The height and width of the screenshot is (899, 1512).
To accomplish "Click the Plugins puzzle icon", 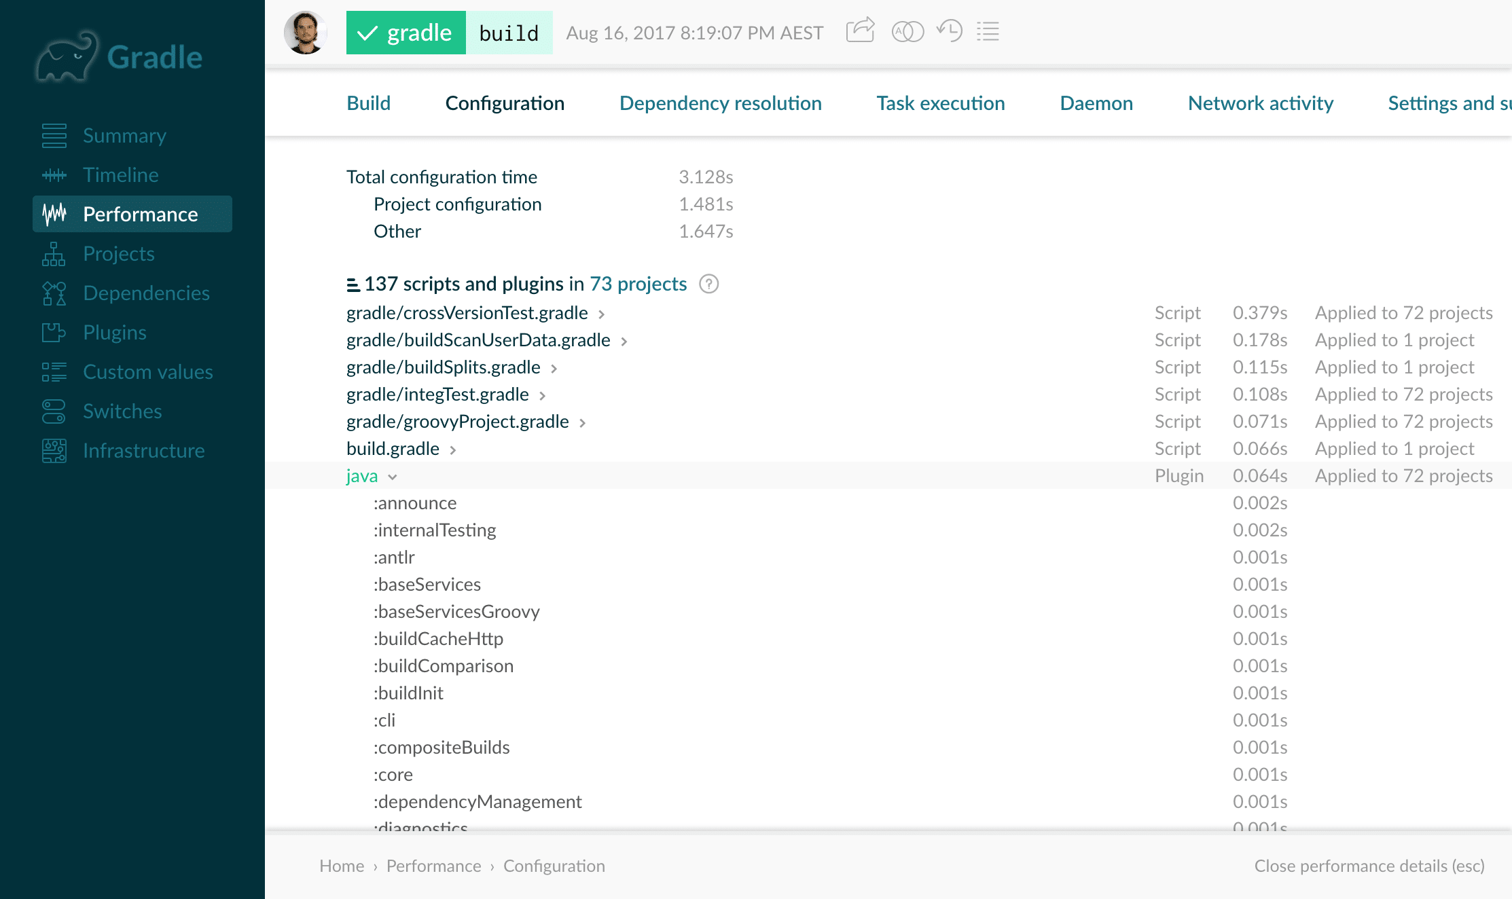I will pos(54,333).
